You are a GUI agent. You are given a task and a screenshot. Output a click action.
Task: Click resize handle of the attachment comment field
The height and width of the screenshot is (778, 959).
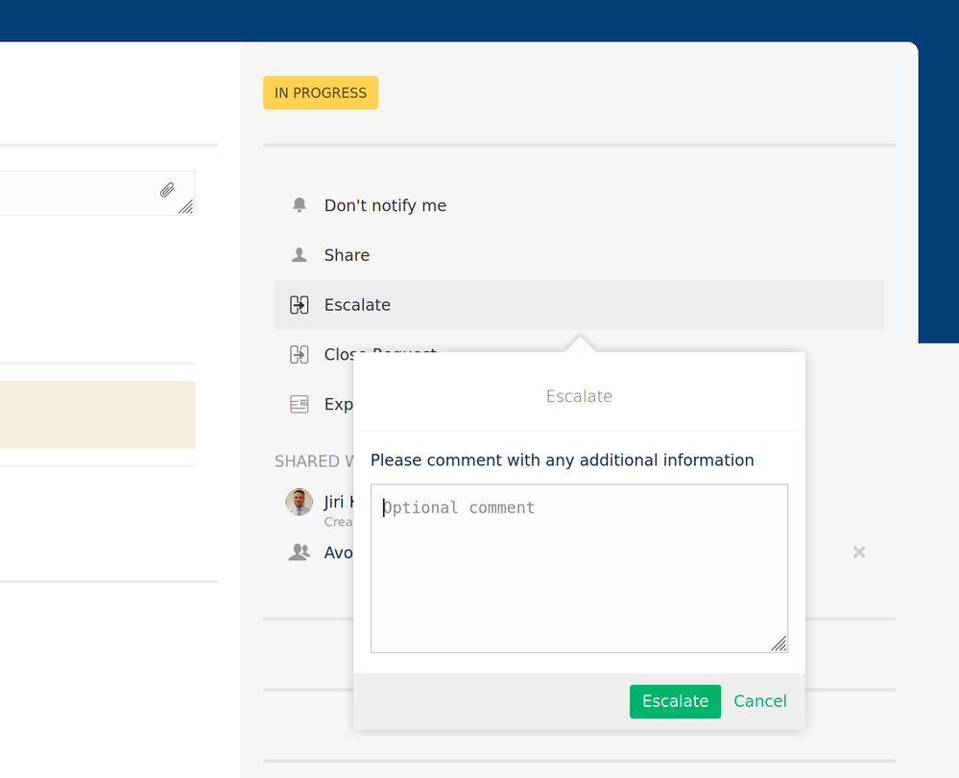[x=186, y=206]
